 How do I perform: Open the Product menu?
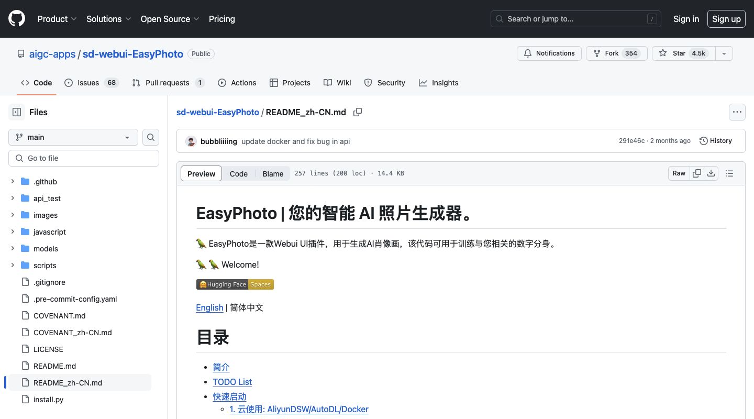point(57,19)
